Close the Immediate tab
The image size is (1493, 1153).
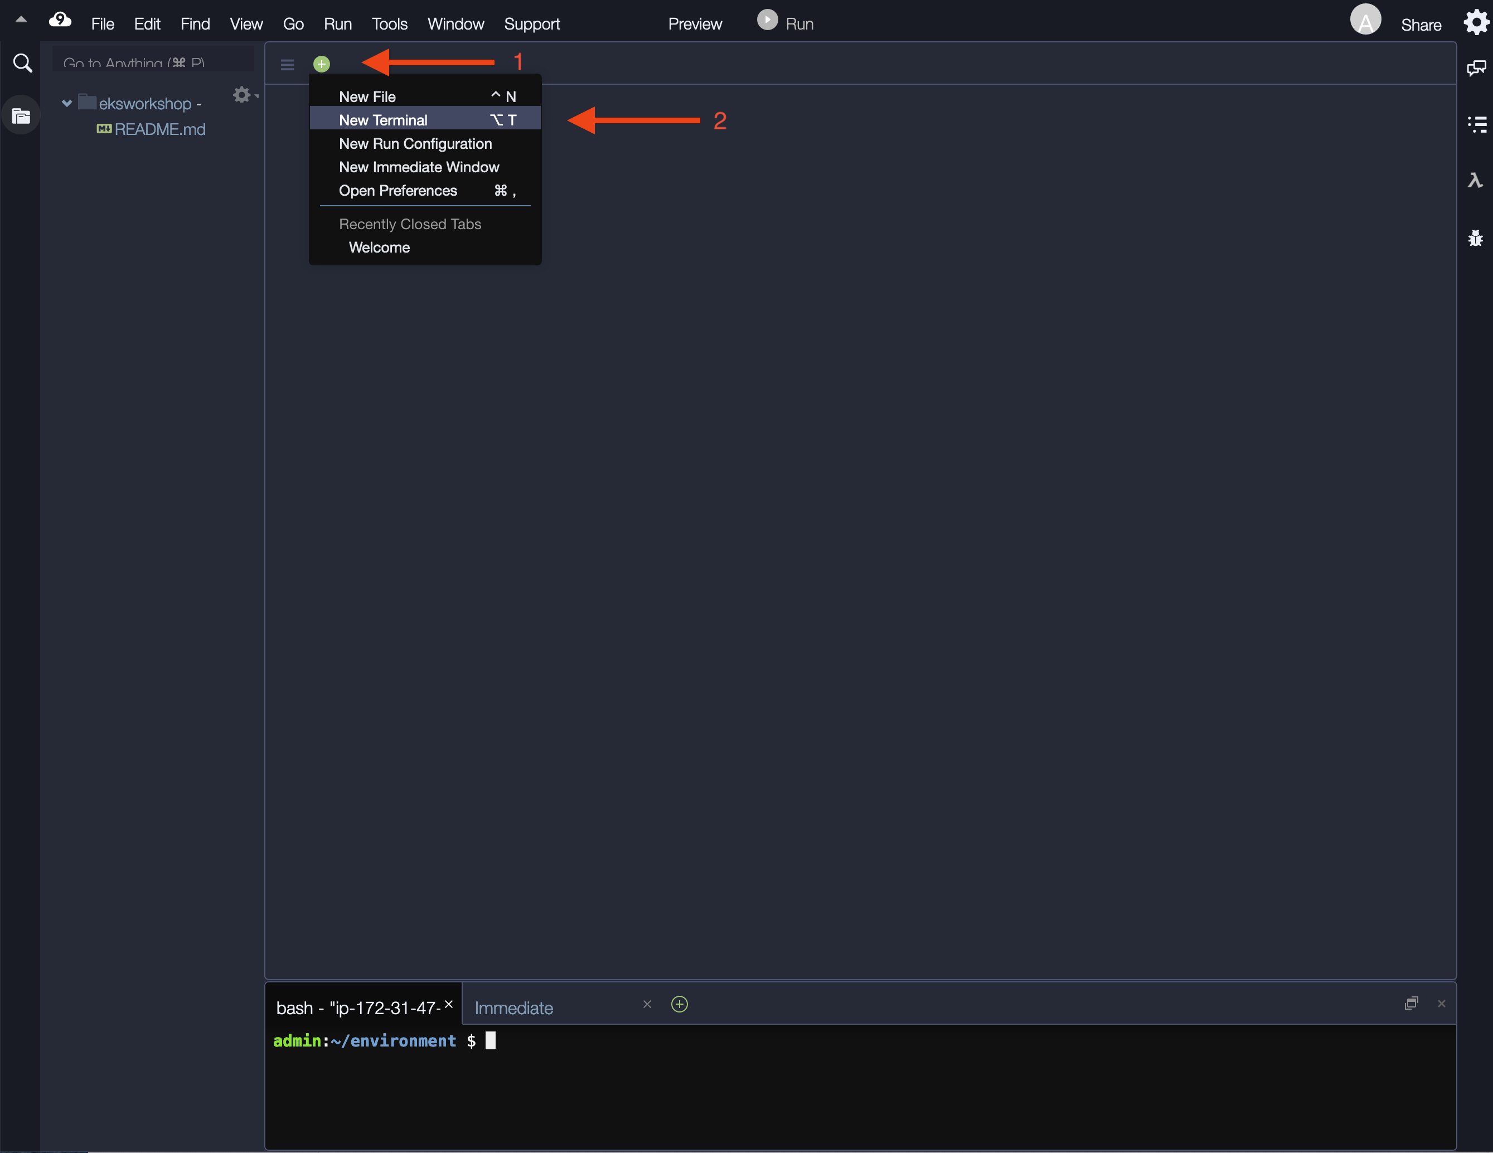point(647,1005)
